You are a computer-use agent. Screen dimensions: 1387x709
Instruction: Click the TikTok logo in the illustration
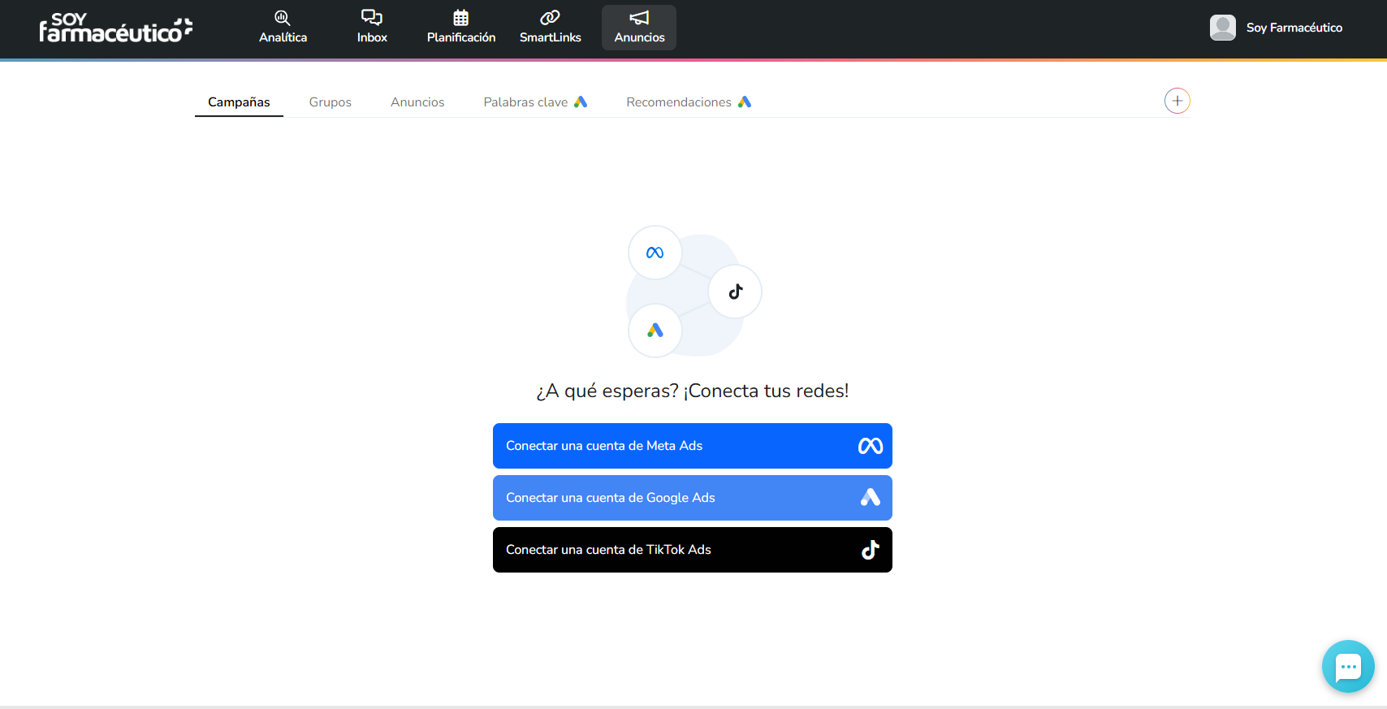point(735,292)
